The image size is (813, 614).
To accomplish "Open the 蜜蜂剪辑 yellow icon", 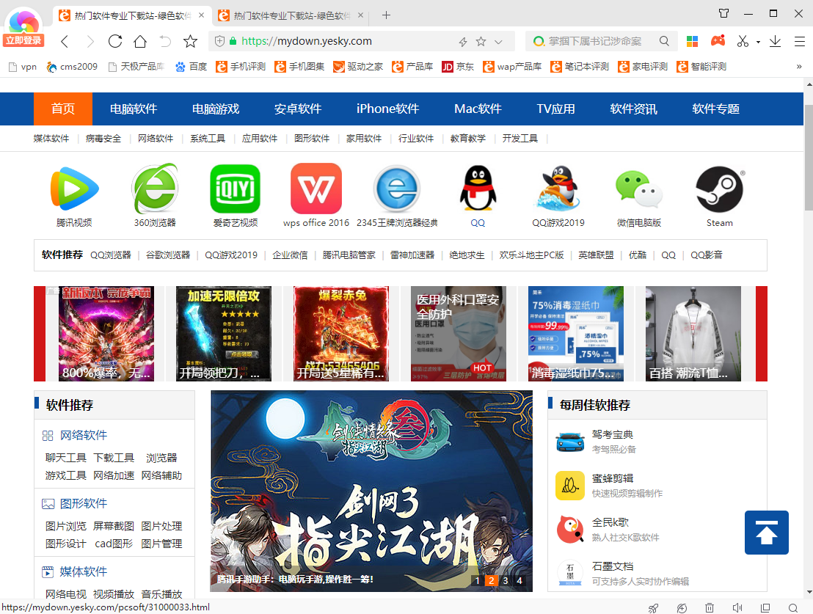I will point(570,486).
